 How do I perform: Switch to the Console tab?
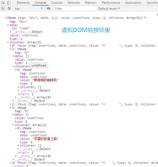point(41,3)
